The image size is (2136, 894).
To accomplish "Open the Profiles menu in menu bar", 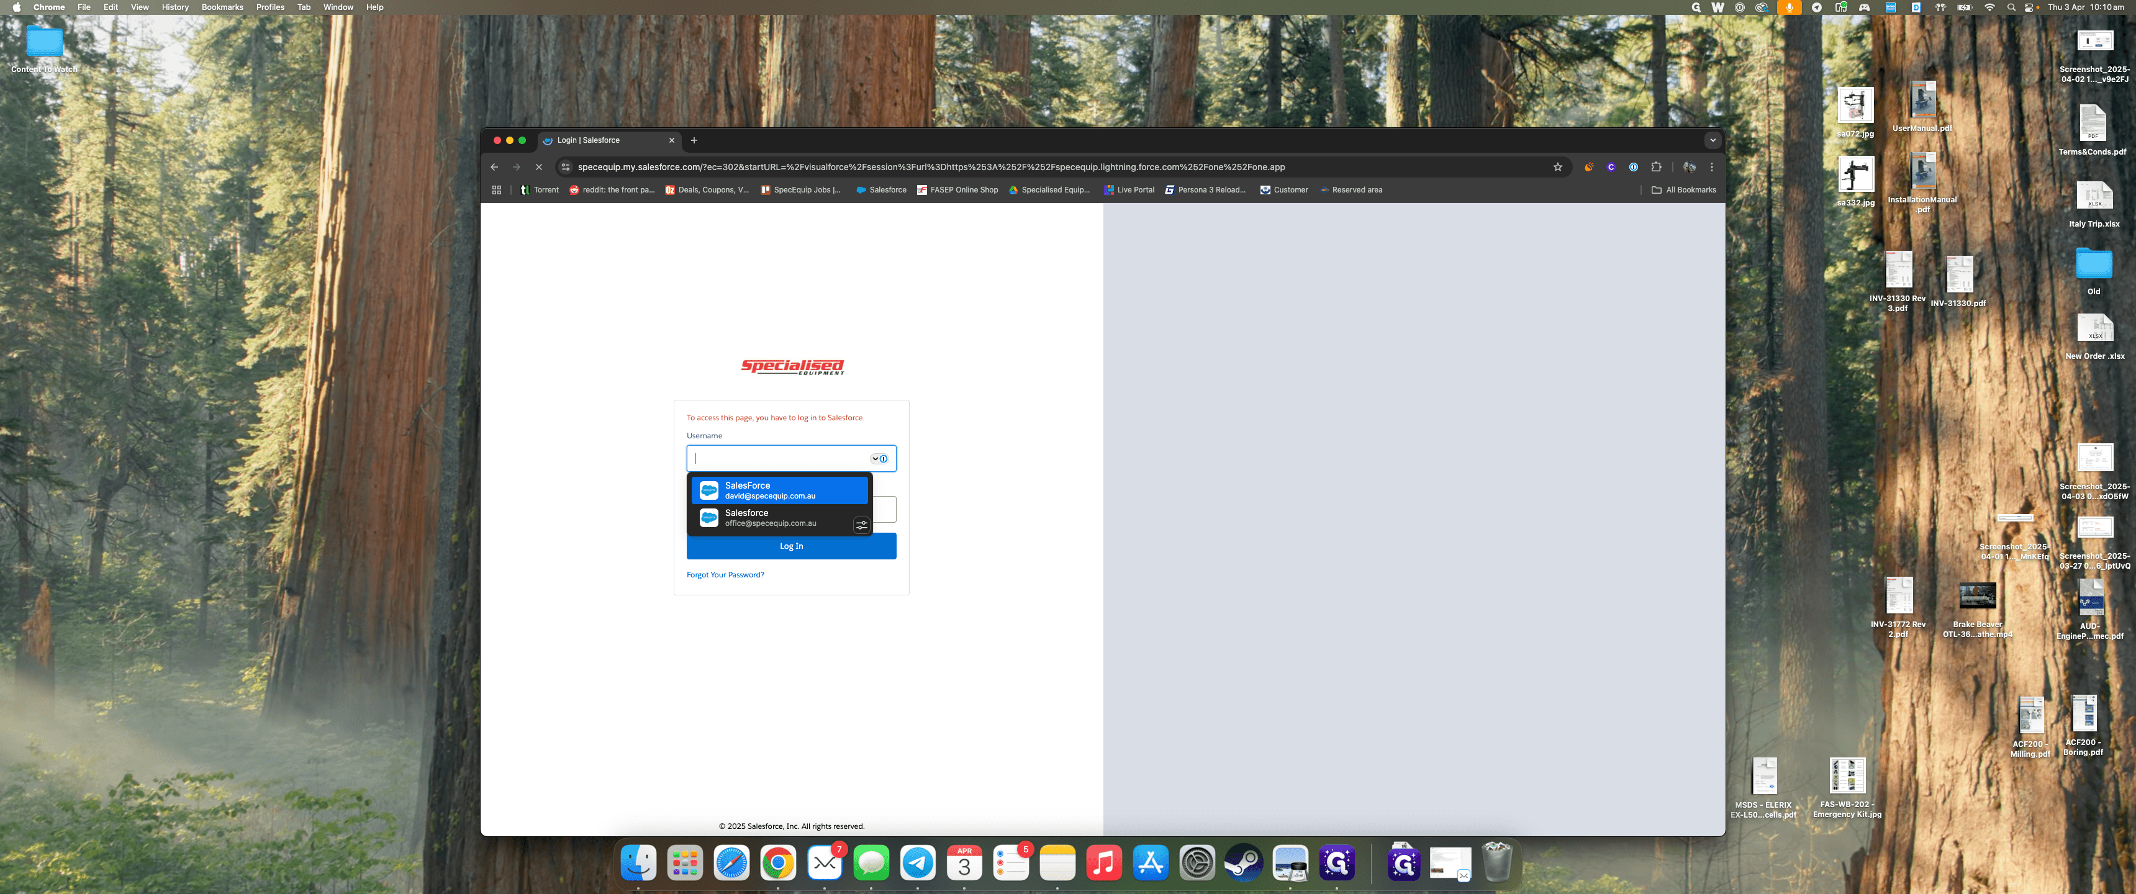I will coord(270,7).
